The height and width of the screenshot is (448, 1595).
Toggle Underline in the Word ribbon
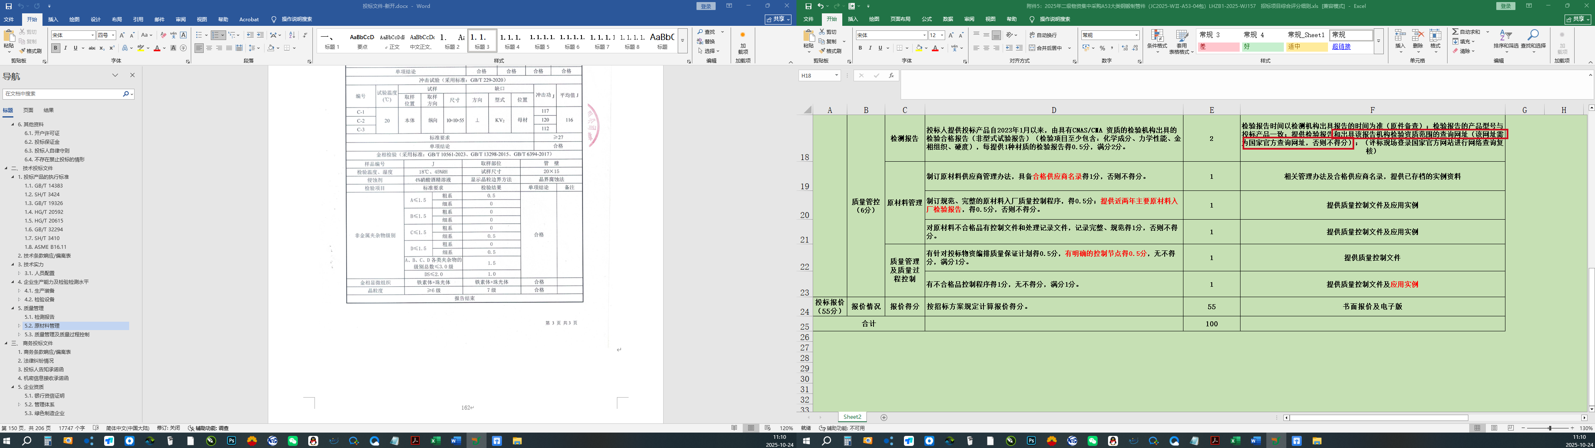click(x=75, y=48)
